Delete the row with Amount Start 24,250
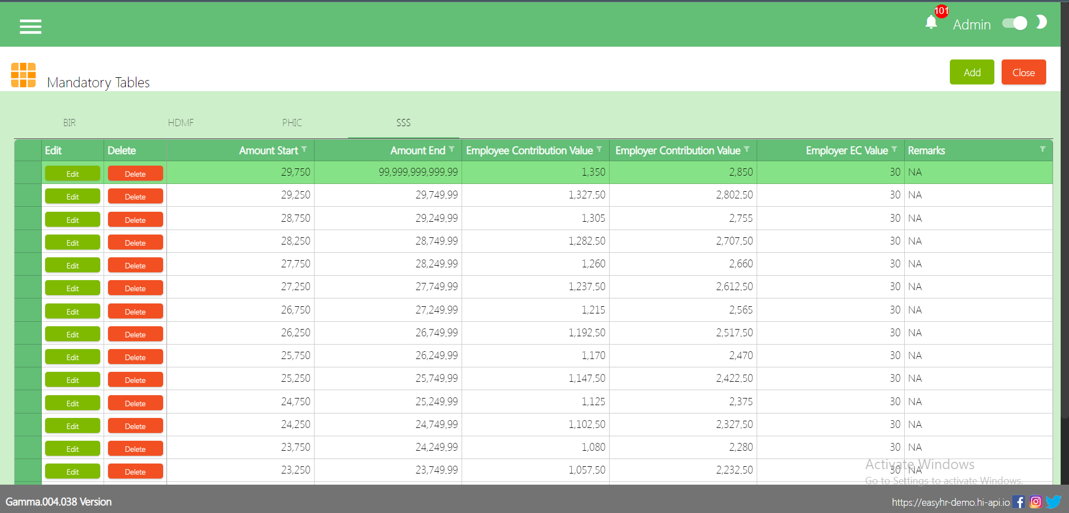 coord(135,426)
